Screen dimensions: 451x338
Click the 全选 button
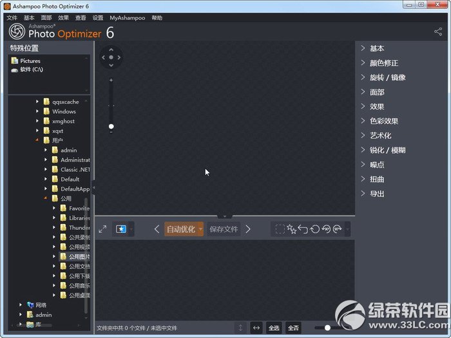[274, 328]
